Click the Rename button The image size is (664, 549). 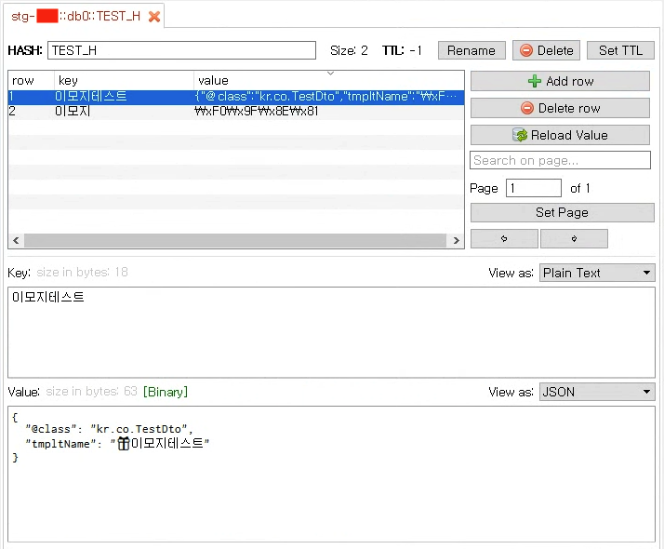coord(471,50)
